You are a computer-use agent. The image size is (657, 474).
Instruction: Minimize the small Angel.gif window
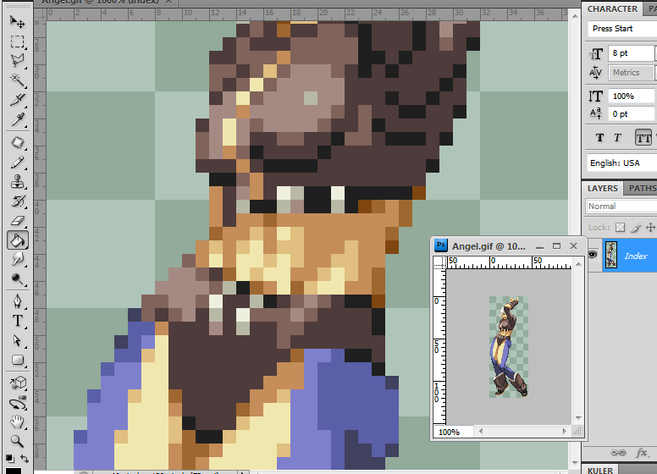(x=539, y=246)
